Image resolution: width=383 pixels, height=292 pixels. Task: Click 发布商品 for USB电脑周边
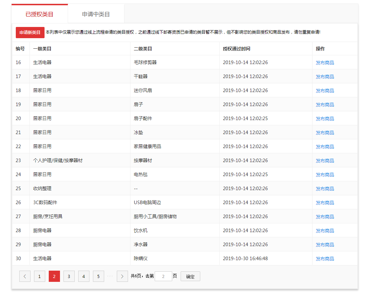pos(324,202)
